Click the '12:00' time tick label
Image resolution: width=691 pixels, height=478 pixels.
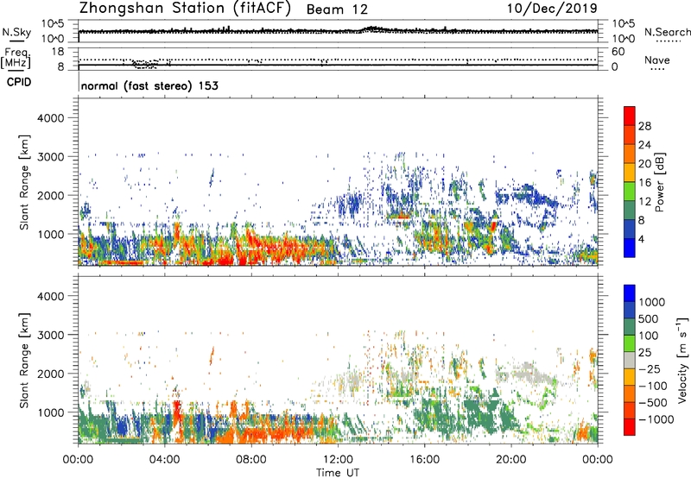(x=338, y=460)
